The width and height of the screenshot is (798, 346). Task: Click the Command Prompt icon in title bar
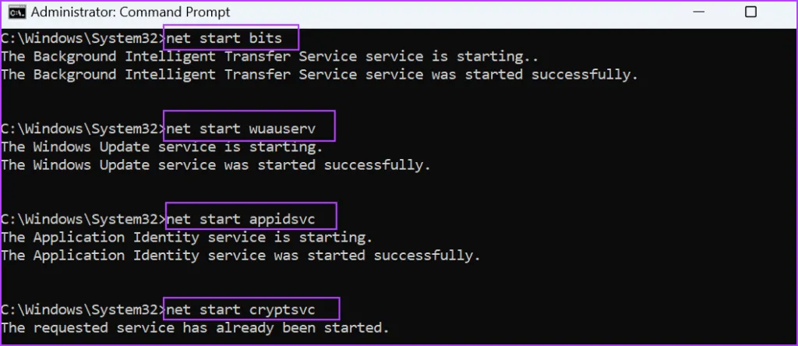pos(15,12)
